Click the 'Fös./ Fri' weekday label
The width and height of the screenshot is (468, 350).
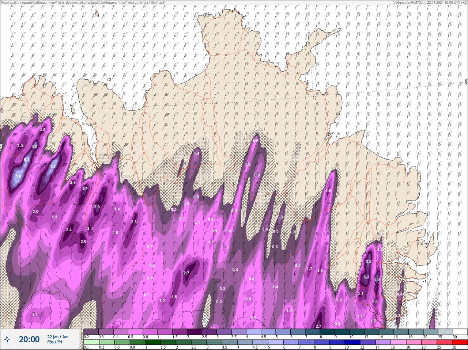(x=55, y=342)
